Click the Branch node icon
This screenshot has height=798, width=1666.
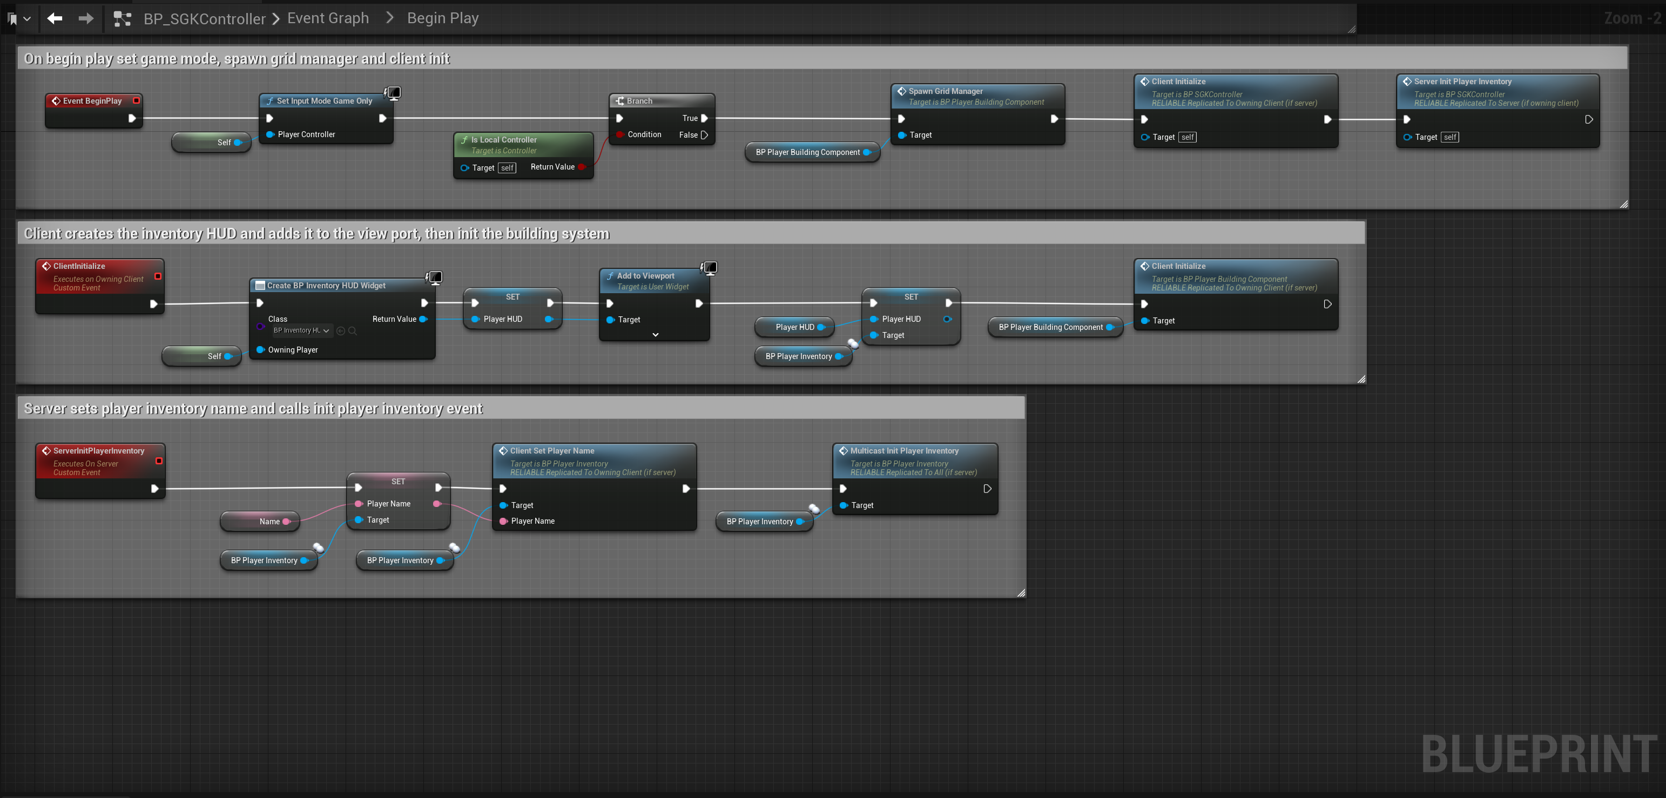[x=619, y=101]
